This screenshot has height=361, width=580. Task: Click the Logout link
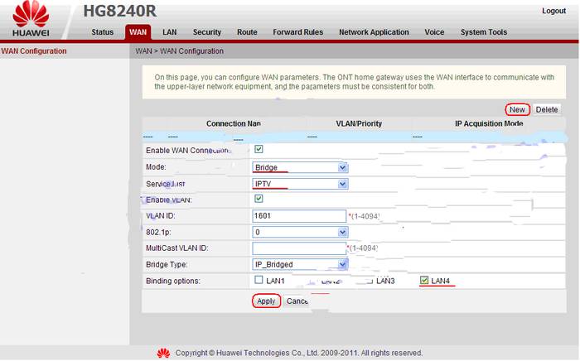click(x=553, y=11)
